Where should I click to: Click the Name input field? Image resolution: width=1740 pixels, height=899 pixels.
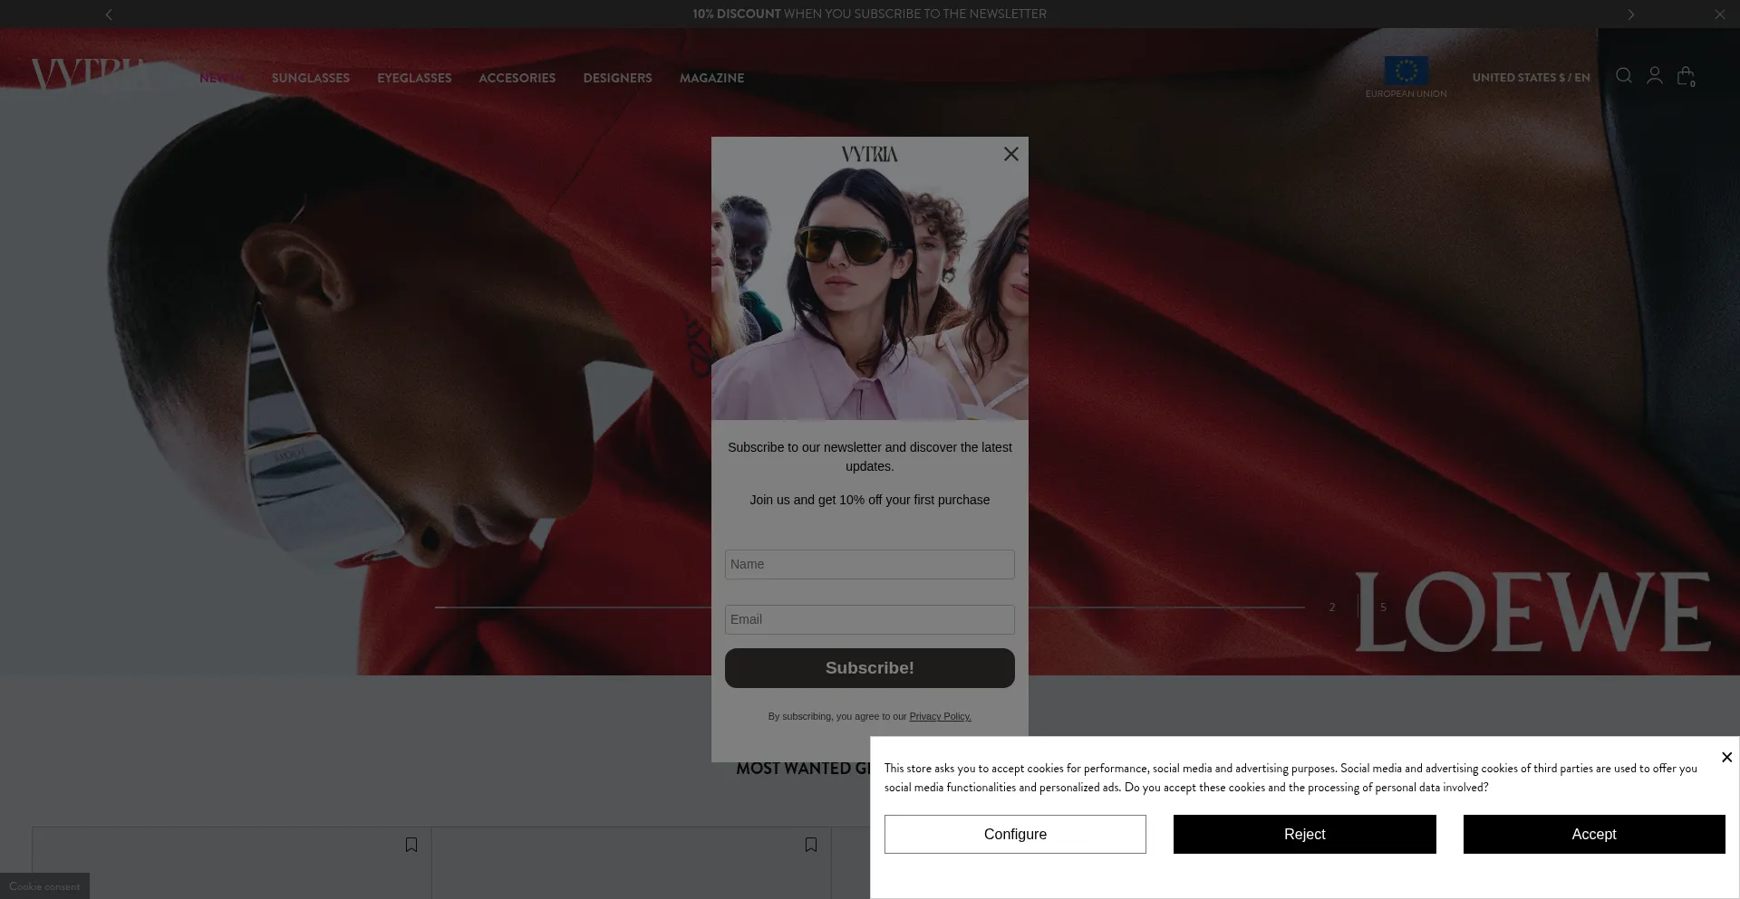(870, 564)
